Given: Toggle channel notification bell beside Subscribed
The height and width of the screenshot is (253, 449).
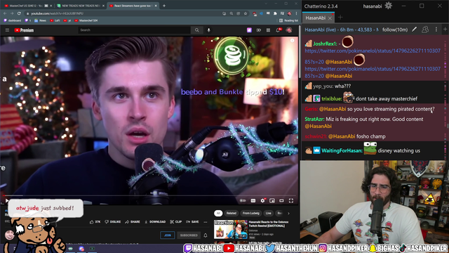Looking at the screenshot, I should click(206, 235).
